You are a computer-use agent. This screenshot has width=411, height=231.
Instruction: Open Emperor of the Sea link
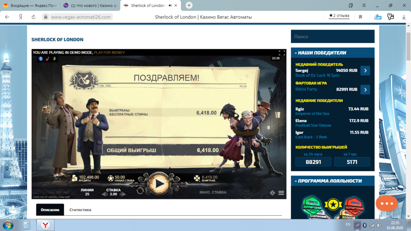point(312,114)
